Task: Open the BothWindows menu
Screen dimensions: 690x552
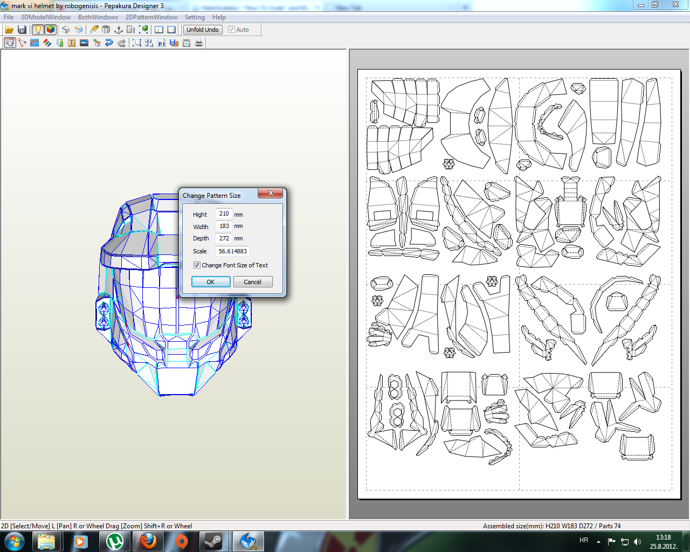Action: pos(98,17)
